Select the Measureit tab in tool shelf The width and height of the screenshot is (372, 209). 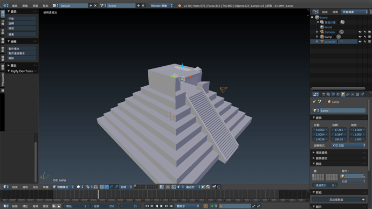(x=3, y=80)
